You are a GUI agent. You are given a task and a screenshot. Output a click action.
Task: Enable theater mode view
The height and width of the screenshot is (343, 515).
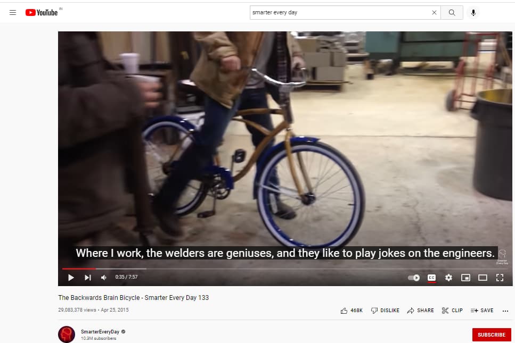483,278
